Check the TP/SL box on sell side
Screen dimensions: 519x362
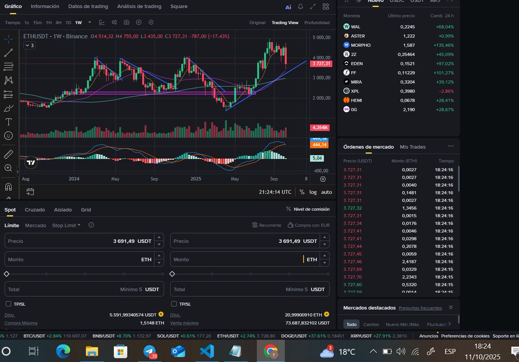[x=174, y=304]
